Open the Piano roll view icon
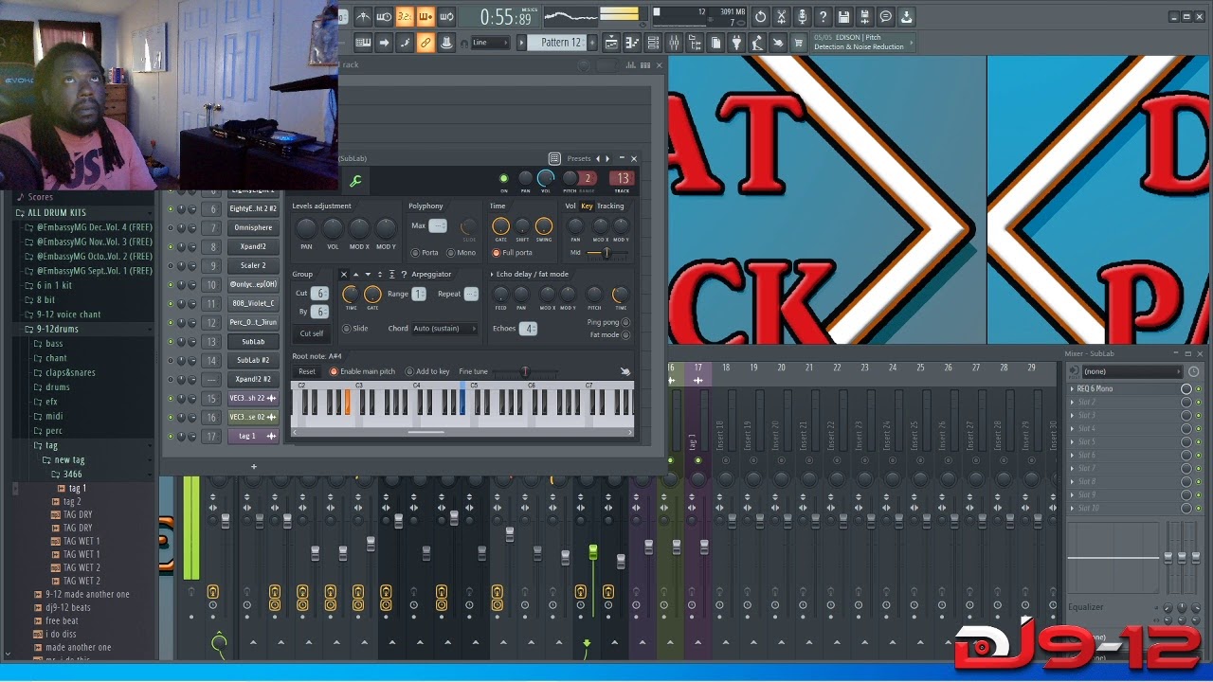The height and width of the screenshot is (682, 1213). coord(632,43)
